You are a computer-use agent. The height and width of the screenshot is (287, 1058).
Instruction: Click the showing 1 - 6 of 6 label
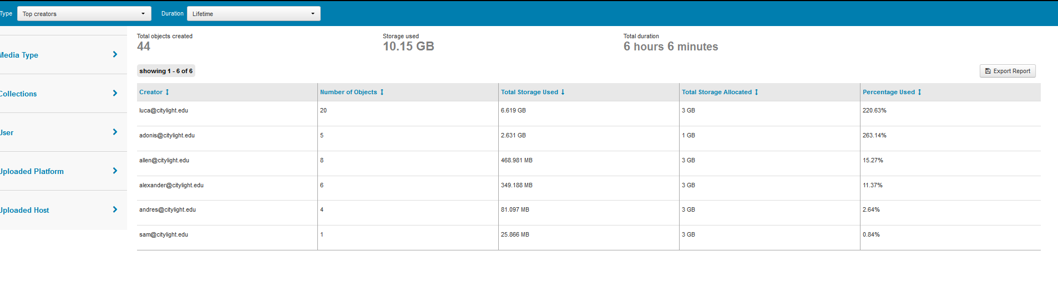(x=166, y=71)
